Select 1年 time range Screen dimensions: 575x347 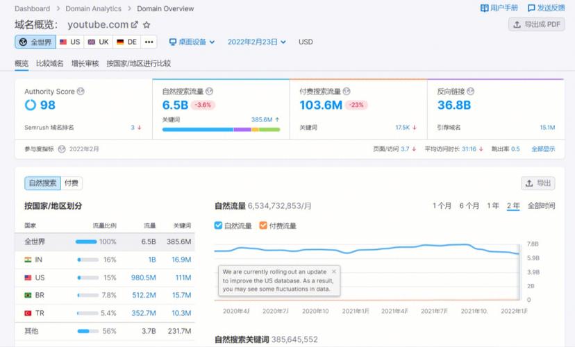(x=493, y=205)
